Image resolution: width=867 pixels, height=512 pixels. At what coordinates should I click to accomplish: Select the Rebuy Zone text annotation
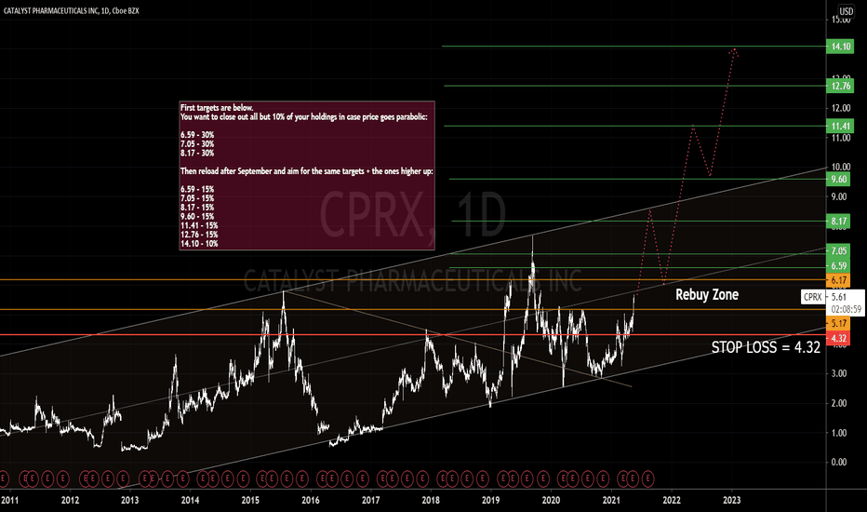(x=707, y=295)
